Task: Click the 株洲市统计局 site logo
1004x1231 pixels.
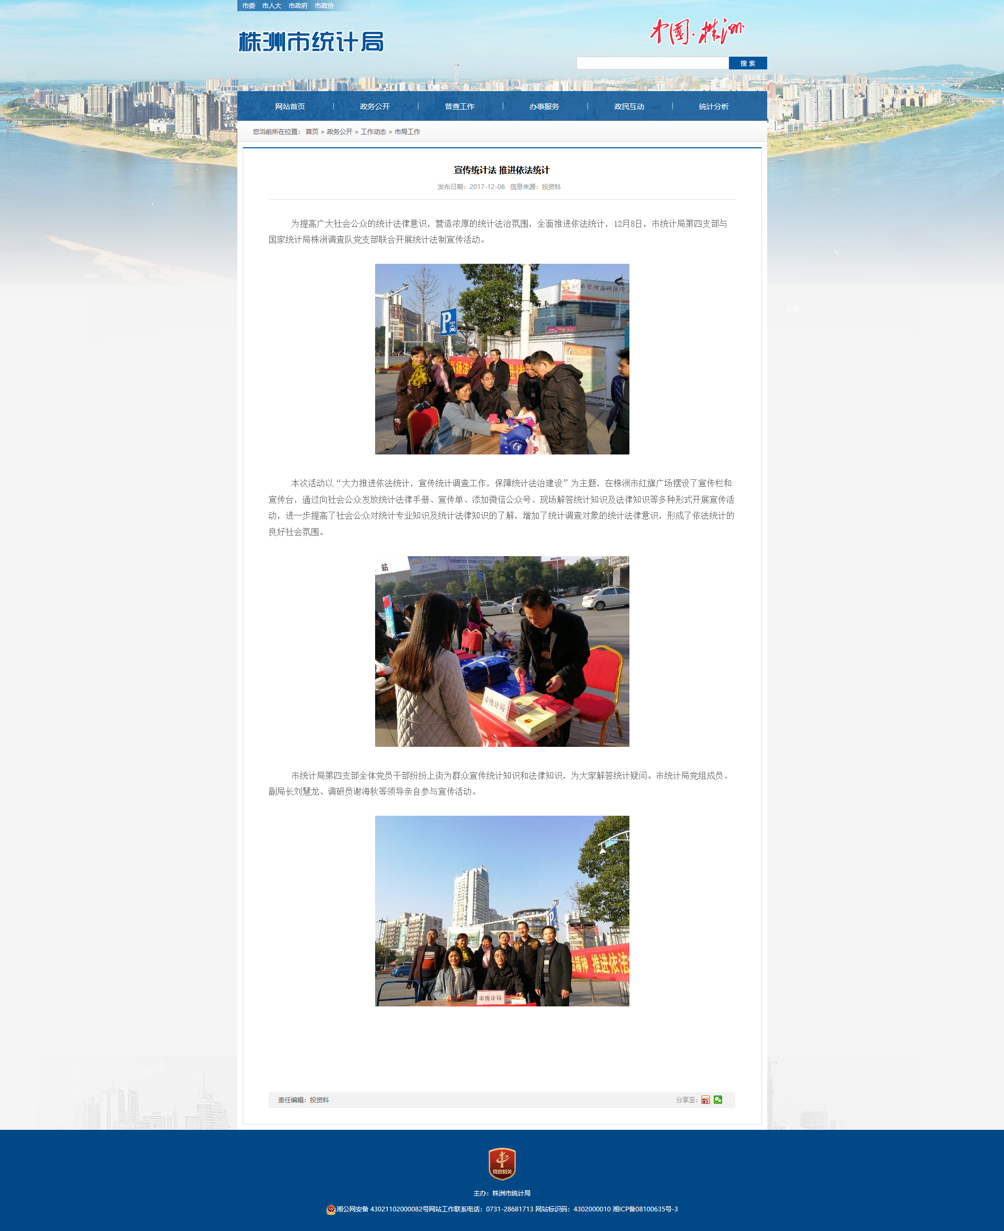Action: [311, 42]
